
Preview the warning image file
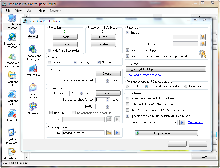(x=117, y=133)
